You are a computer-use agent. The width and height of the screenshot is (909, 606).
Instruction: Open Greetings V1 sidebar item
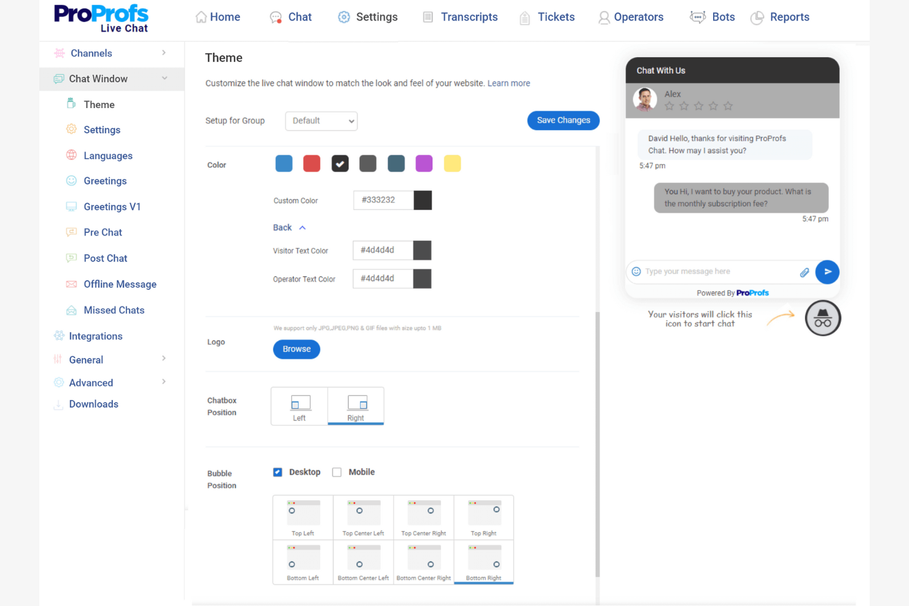click(112, 207)
